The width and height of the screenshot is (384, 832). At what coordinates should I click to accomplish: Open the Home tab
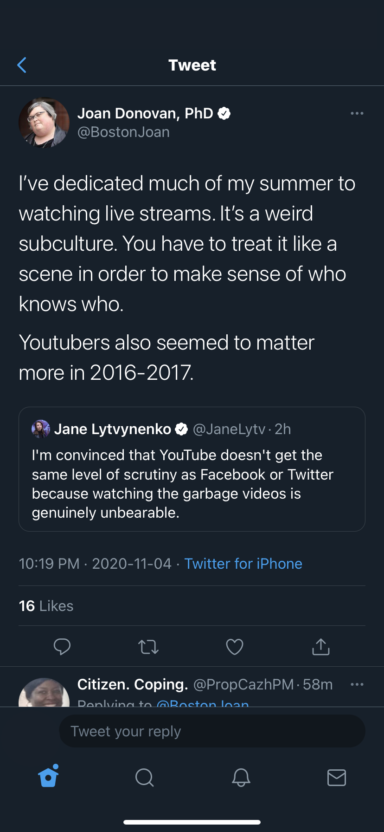[x=49, y=777]
